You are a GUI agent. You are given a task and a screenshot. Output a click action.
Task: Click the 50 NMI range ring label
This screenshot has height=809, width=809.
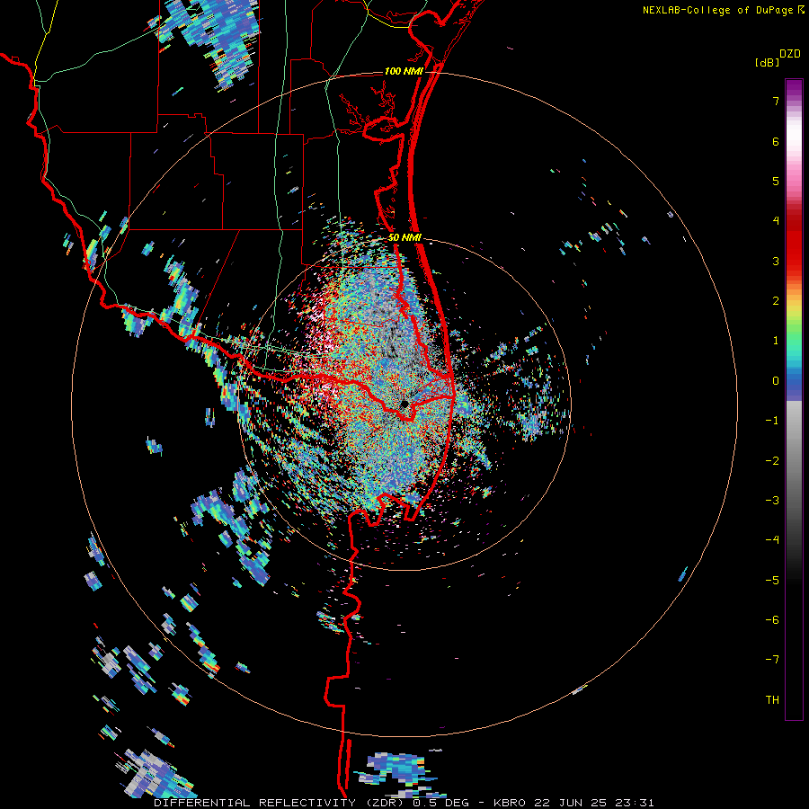(x=404, y=238)
